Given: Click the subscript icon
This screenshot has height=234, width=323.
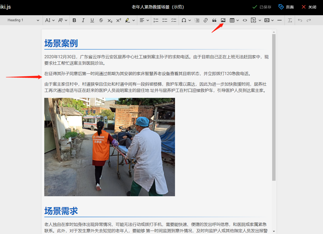Looking at the screenshot, I should pos(110,20).
